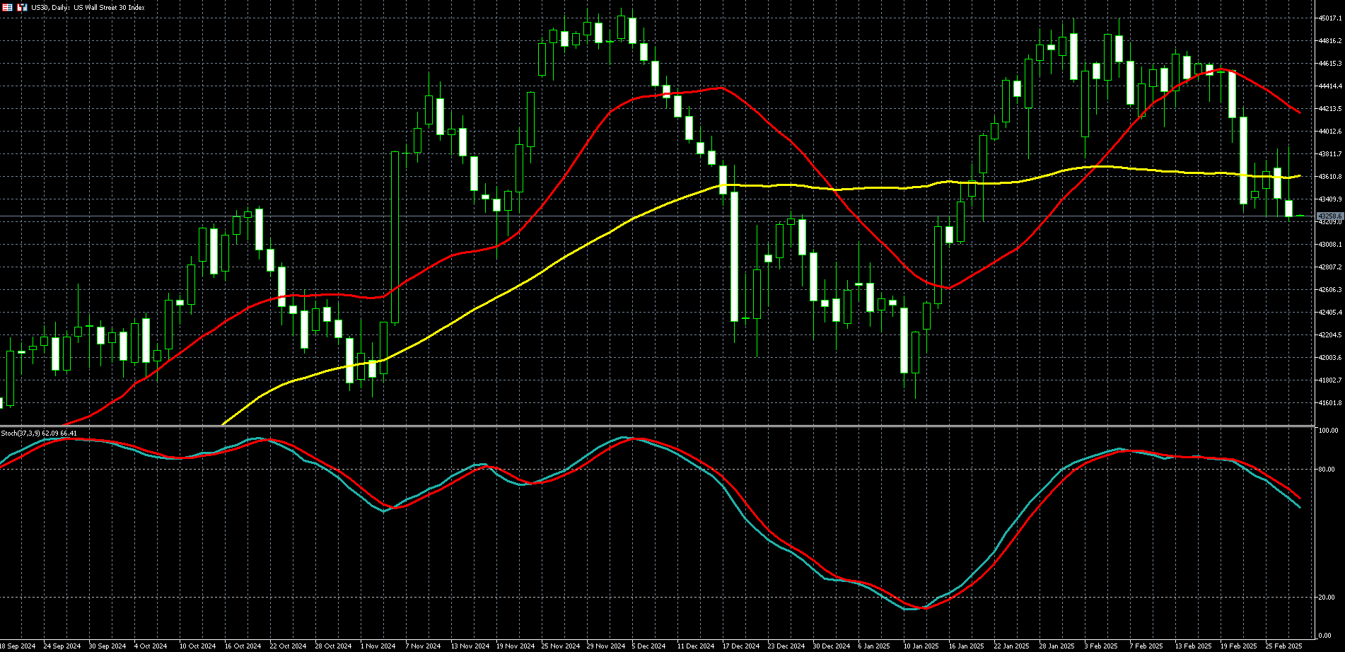Screen dimensions: 1345x652
Task: Open the Depth of Market icon
Action: point(7,7)
